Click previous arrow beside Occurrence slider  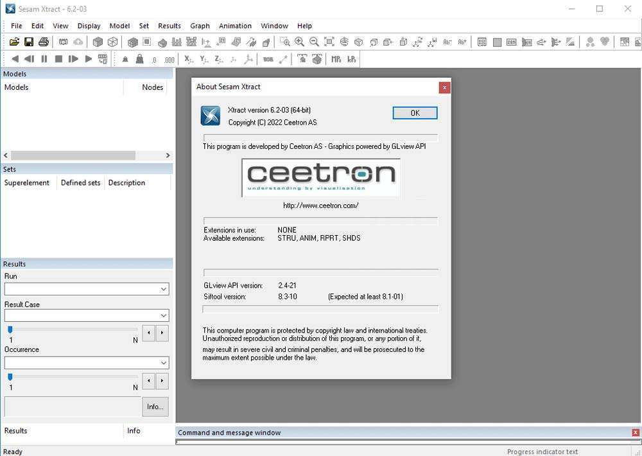(x=149, y=381)
